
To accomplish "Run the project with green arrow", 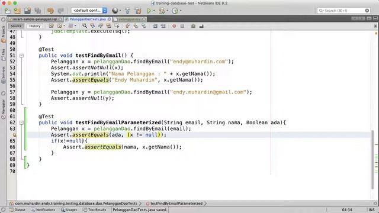I will pyautogui.click(x=149, y=11).
